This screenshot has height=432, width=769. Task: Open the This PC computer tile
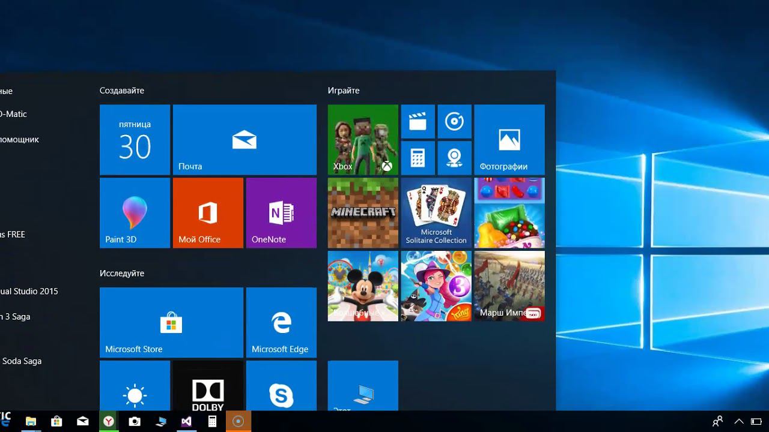click(363, 386)
